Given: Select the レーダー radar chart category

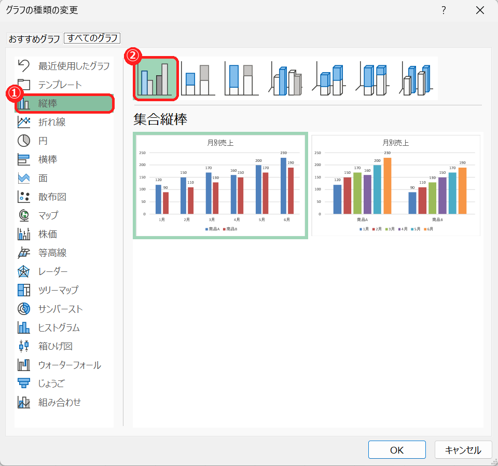Looking at the screenshot, I should (64, 271).
